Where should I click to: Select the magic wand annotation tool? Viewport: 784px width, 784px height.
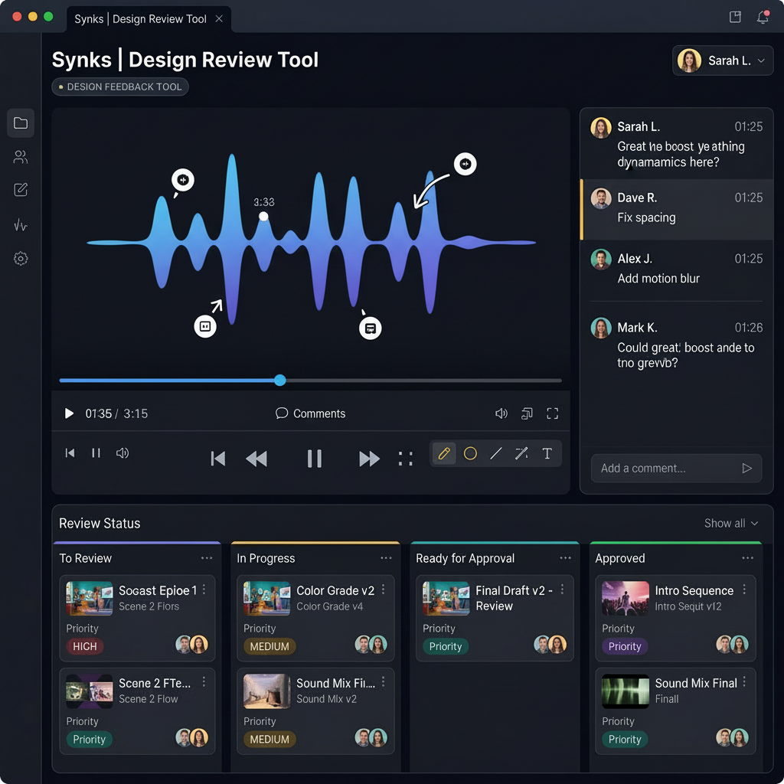click(x=521, y=453)
